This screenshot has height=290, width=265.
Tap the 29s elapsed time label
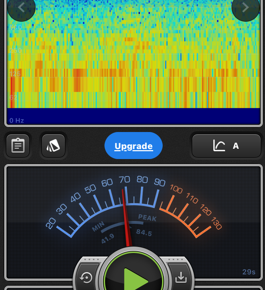tap(249, 272)
